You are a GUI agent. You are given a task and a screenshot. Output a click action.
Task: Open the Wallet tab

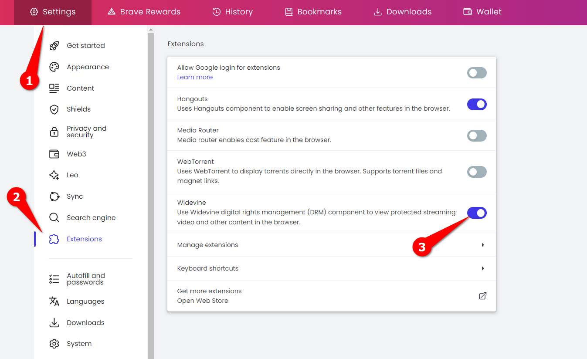pyautogui.click(x=482, y=12)
